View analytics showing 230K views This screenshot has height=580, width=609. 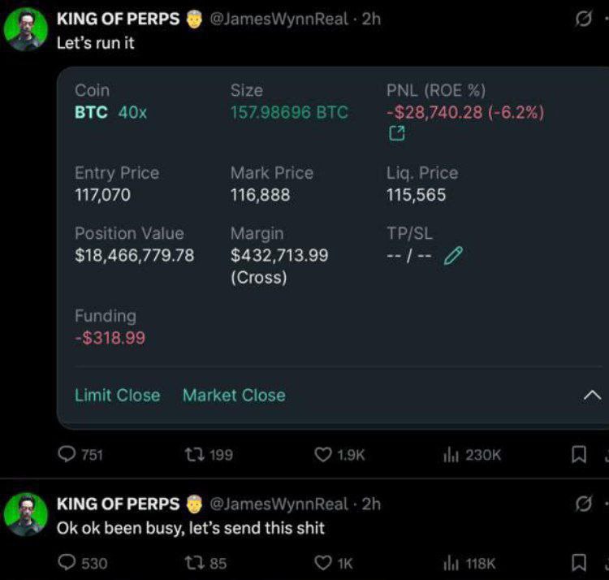(x=472, y=454)
